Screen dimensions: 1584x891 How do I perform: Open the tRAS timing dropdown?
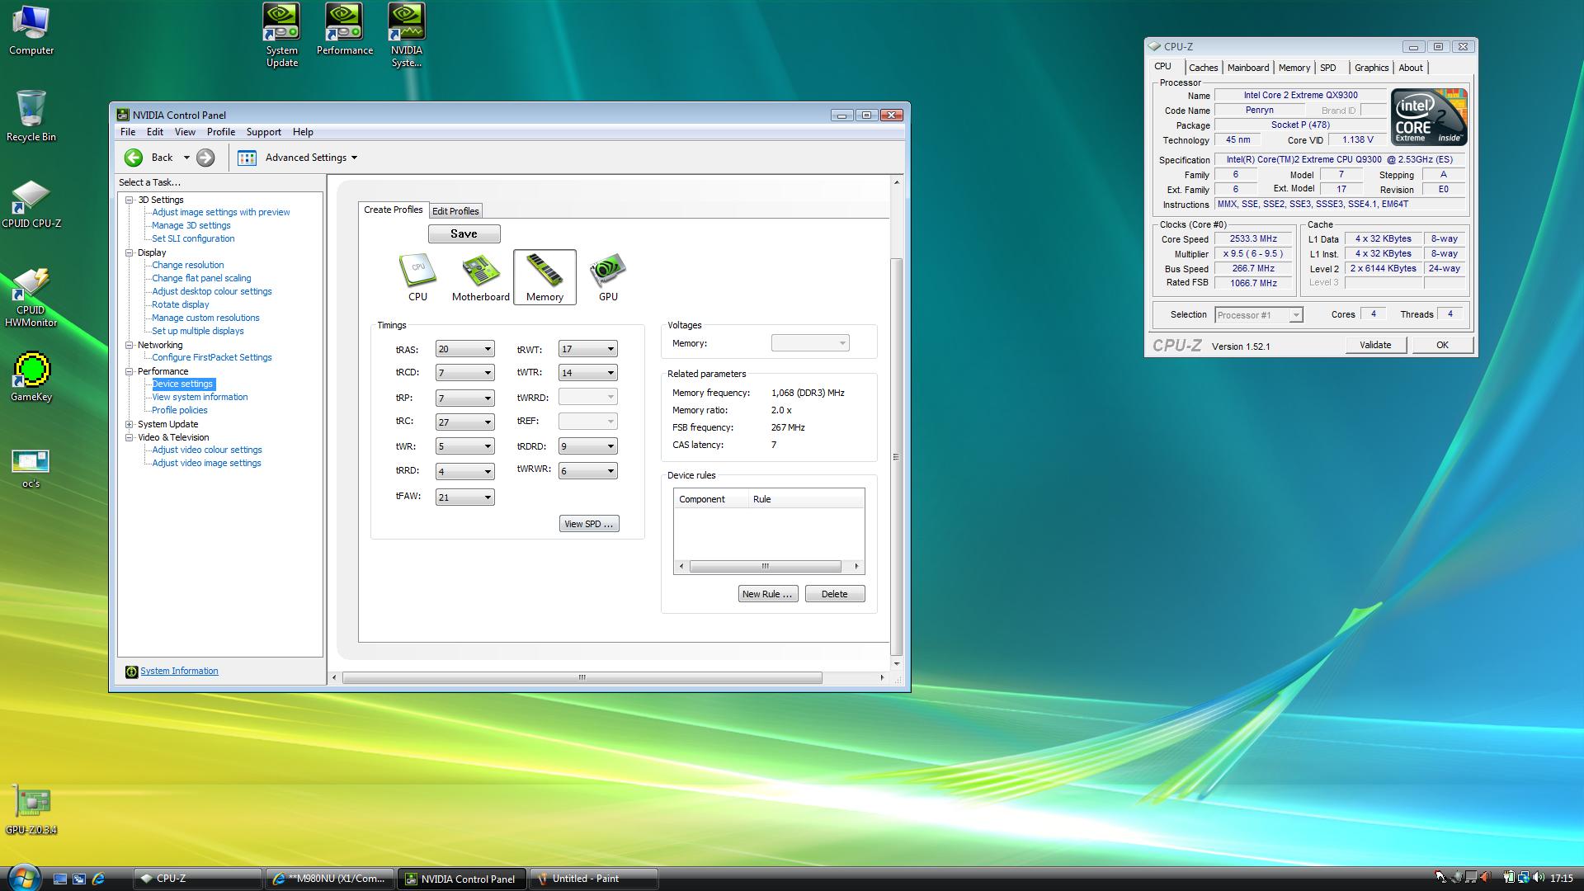click(x=464, y=349)
